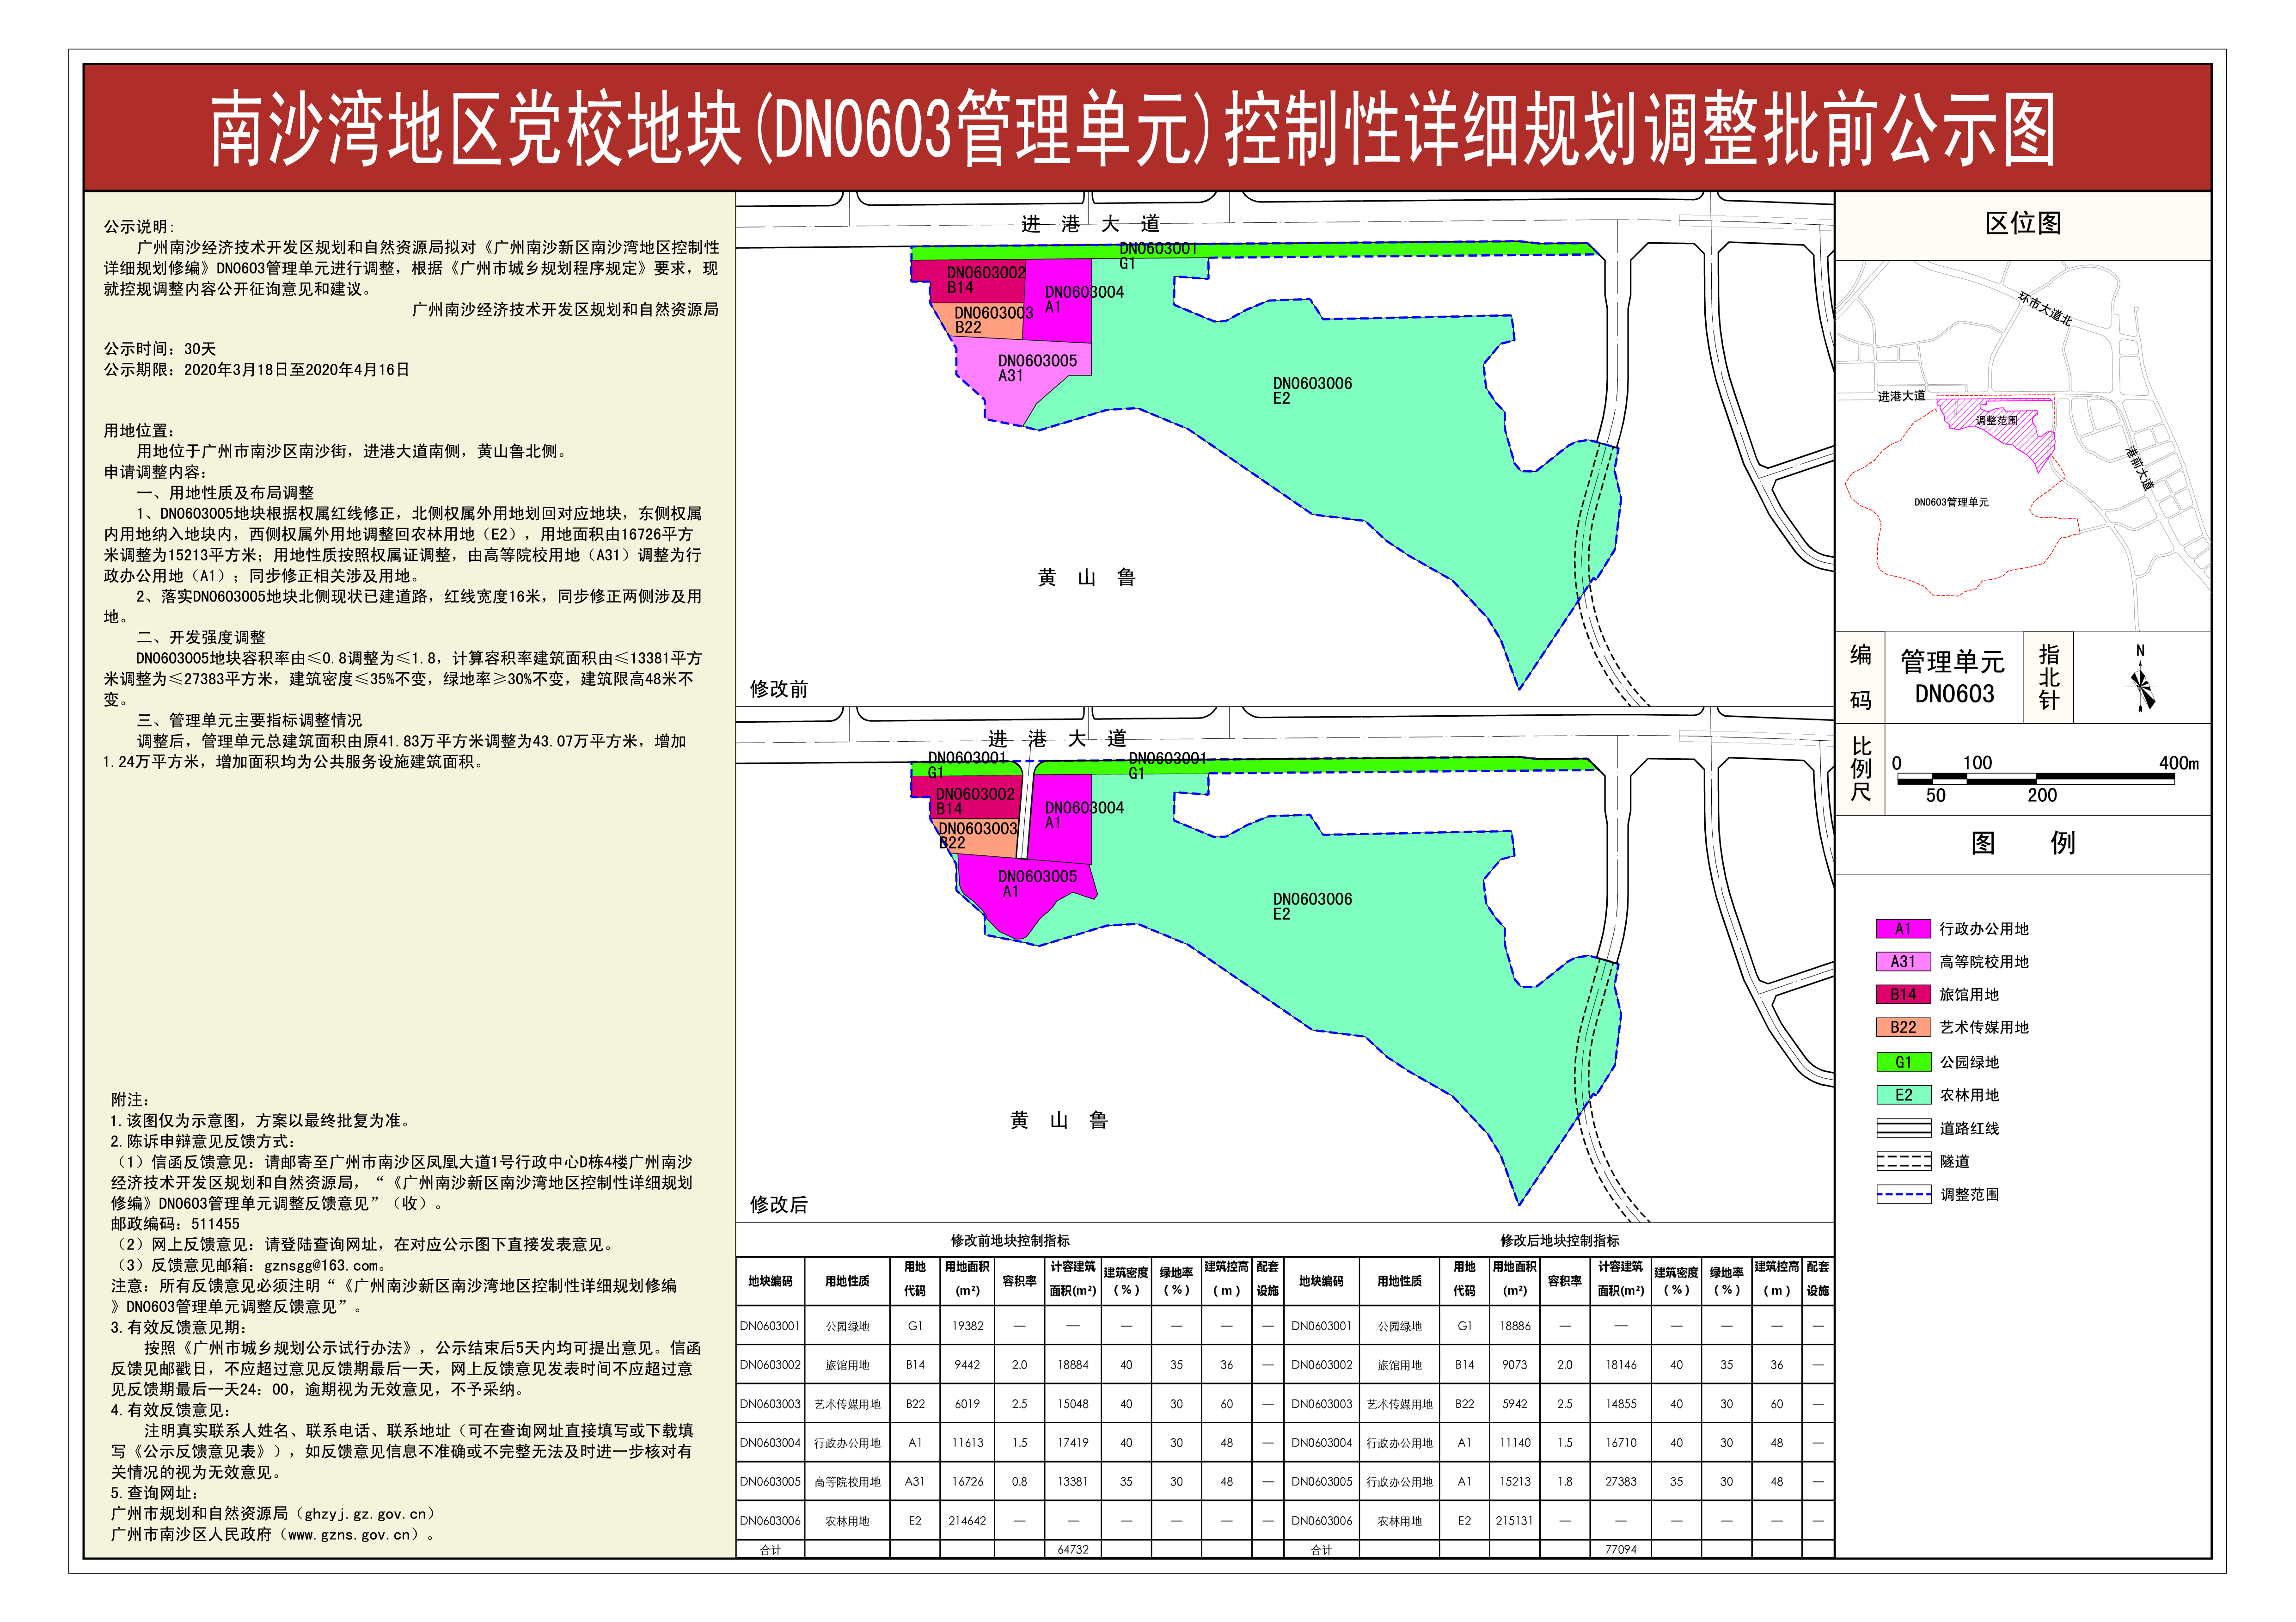Click the 隧道 dashed line symbol in legend
Image resolution: width=2296 pixels, height=1622 pixels.
[1903, 1162]
